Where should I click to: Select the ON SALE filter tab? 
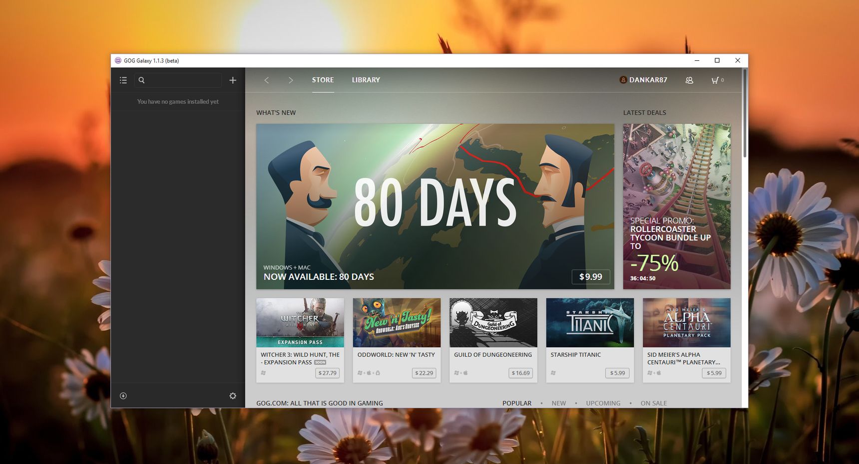(654, 403)
